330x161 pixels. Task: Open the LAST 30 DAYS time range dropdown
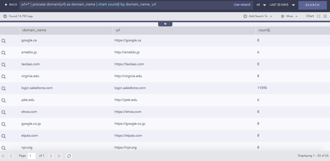point(282,5)
